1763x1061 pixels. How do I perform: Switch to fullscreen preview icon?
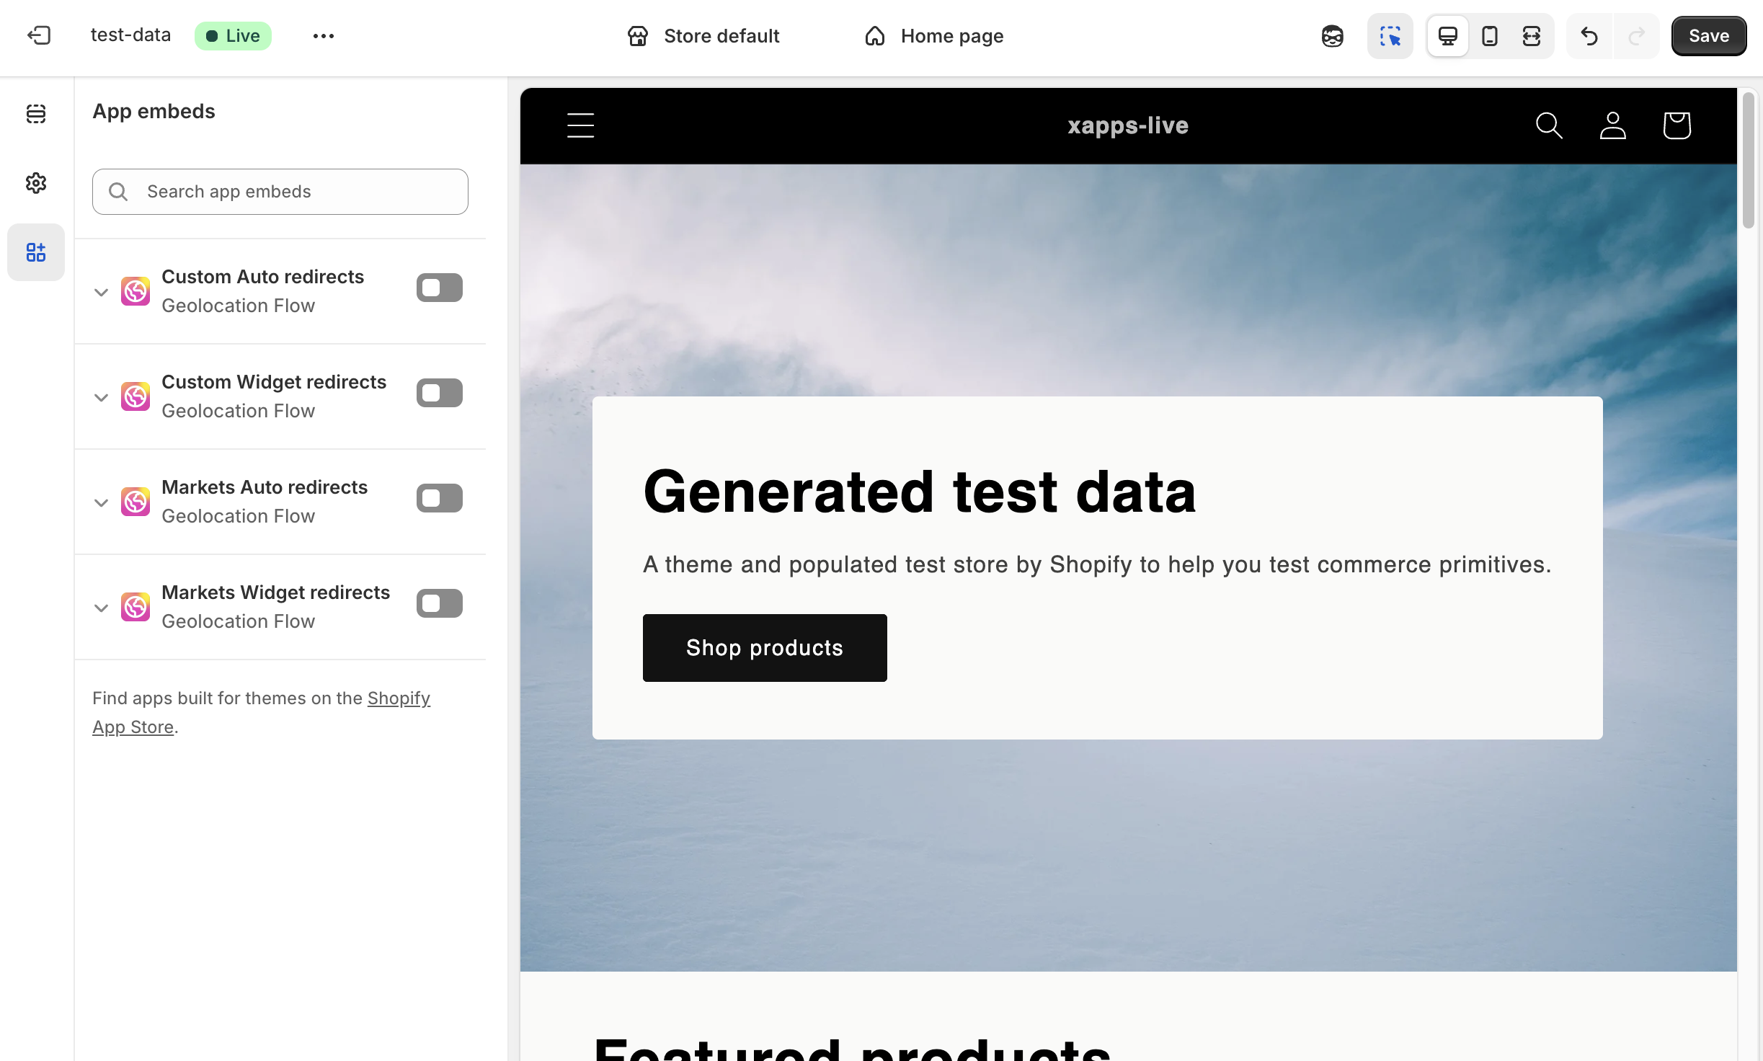(x=1532, y=35)
